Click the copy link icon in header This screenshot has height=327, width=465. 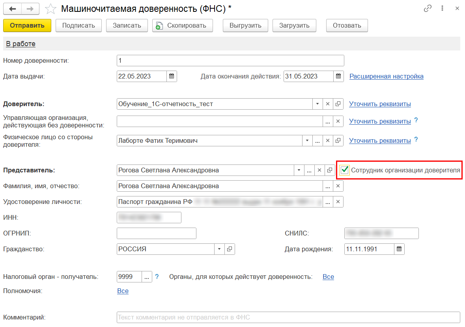point(427,8)
